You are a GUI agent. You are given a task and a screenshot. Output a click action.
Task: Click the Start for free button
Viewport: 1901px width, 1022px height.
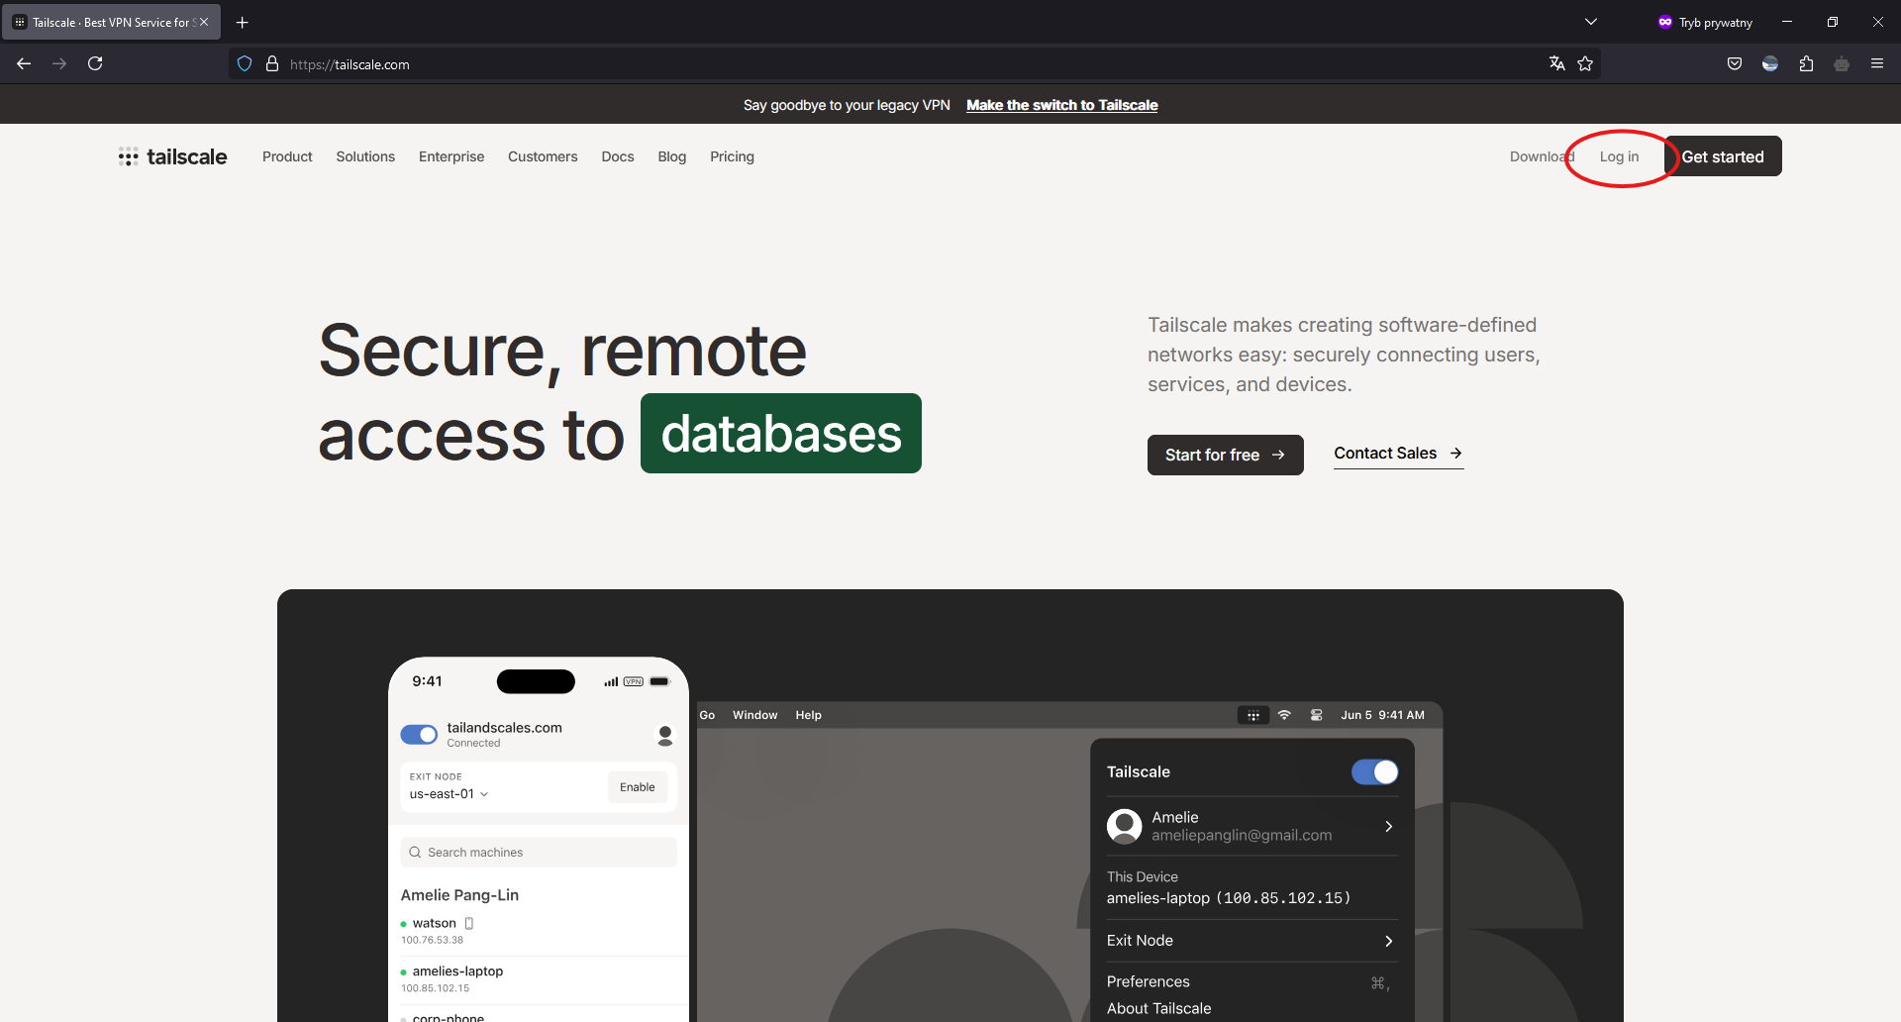(x=1226, y=455)
